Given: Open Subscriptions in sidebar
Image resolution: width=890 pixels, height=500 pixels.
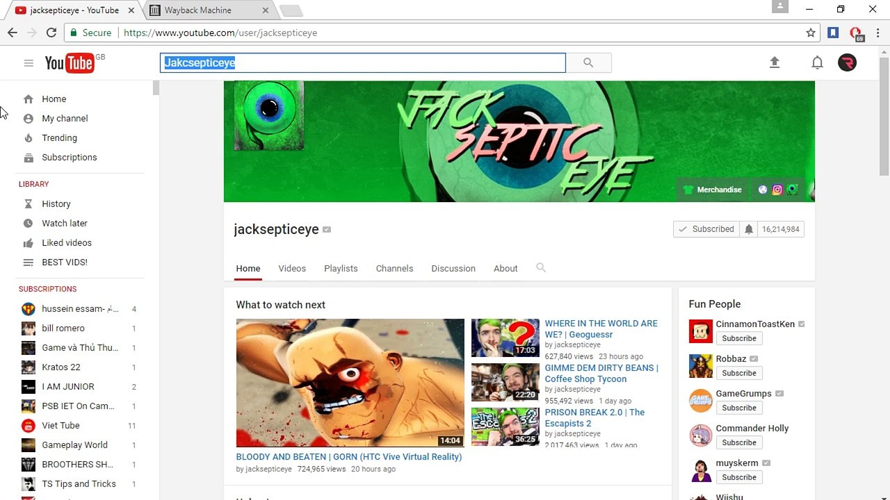Looking at the screenshot, I should [70, 158].
